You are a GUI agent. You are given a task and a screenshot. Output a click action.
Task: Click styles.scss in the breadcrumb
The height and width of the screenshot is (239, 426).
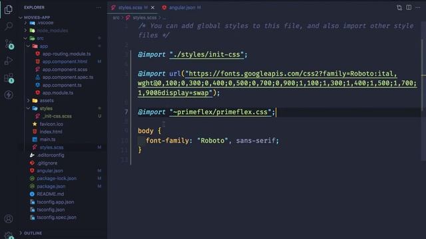(144, 18)
